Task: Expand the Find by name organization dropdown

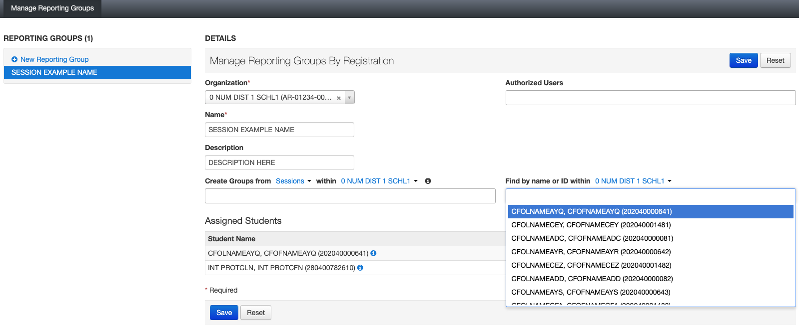Action: coord(633,181)
